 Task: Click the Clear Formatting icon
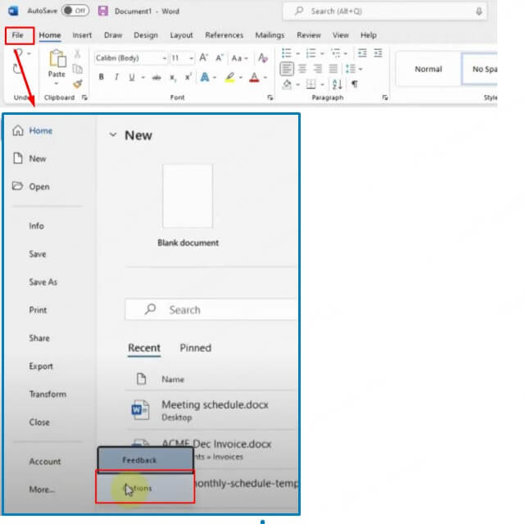pos(263,57)
